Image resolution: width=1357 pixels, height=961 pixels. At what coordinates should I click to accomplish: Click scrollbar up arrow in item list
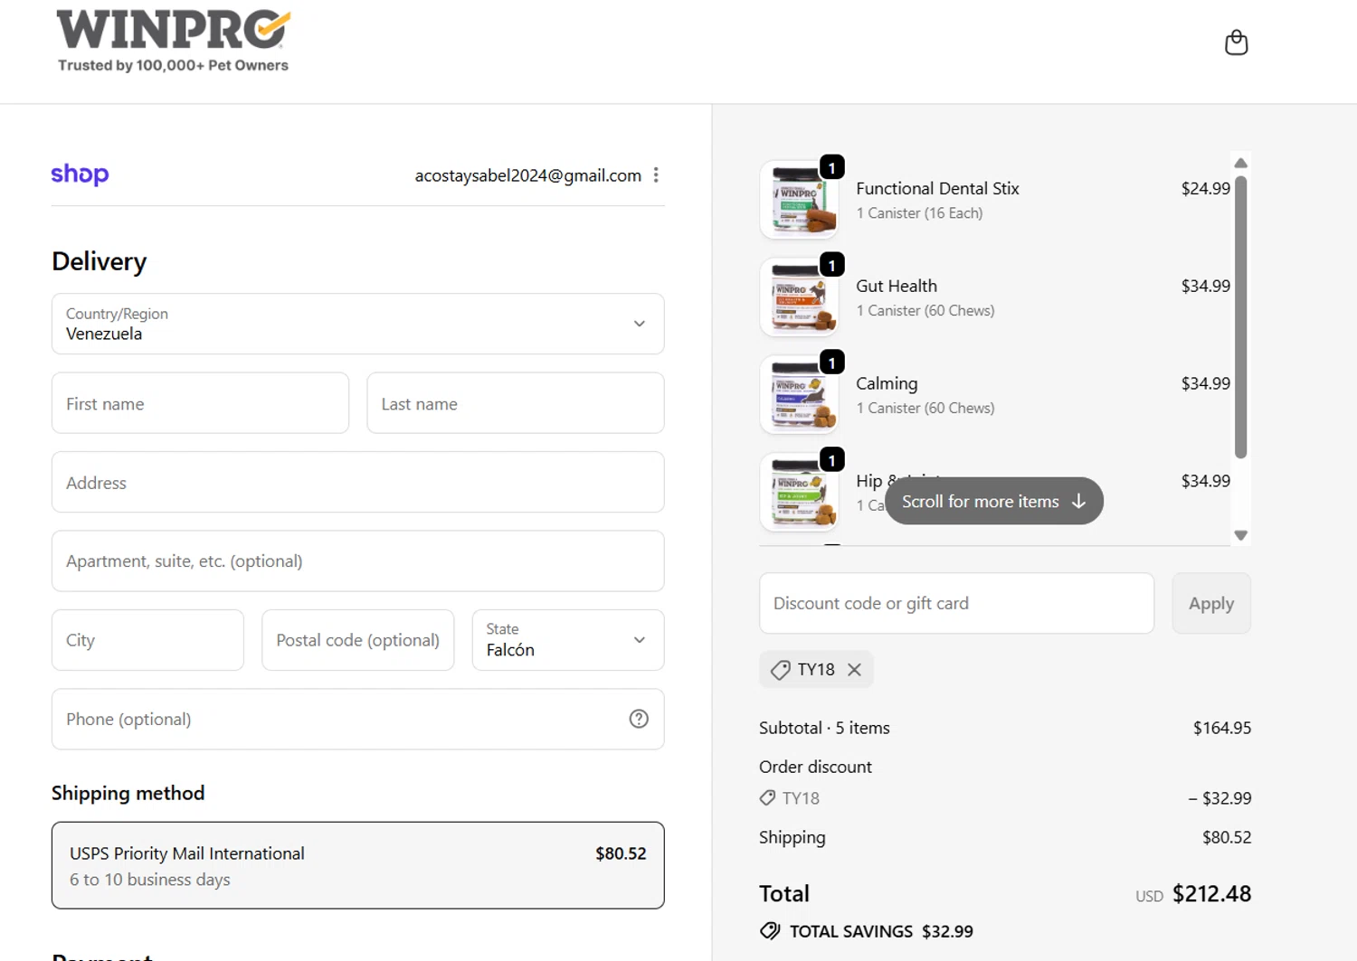[x=1240, y=163]
